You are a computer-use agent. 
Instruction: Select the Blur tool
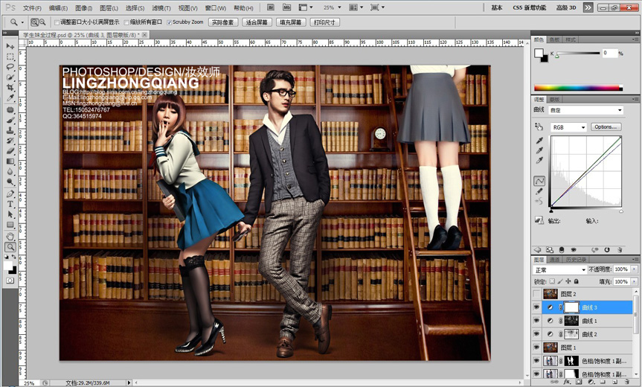(10, 172)
